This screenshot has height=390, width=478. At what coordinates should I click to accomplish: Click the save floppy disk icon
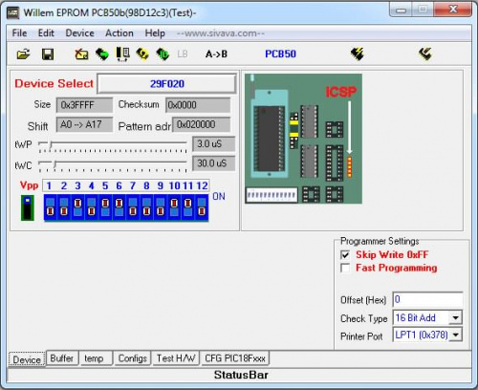[x=48, y=54]
